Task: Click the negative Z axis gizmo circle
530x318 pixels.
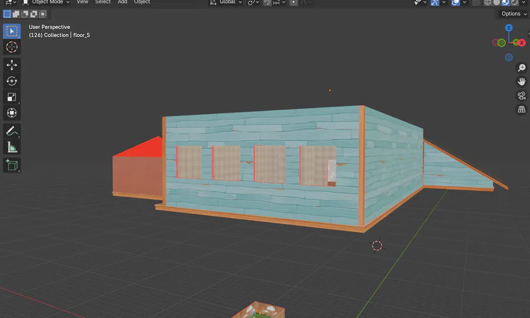Action: point(509,58)
